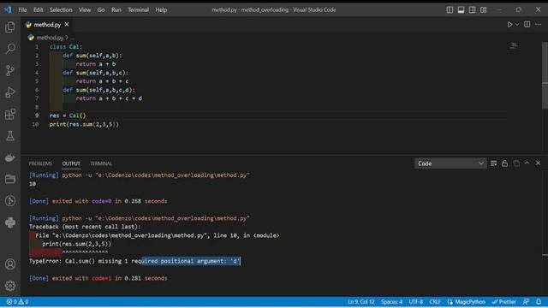Toggle secondary side bar layout icon

pyautogui.click(x=472, y=9)
